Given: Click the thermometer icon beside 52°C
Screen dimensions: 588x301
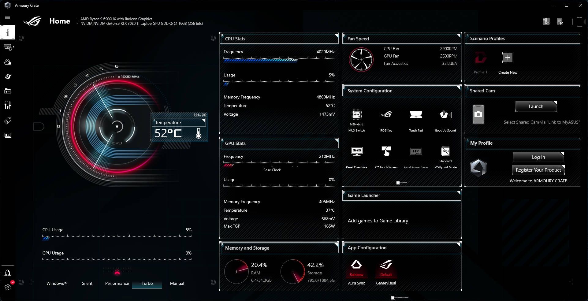Looking at the screenshot, I should (199, 133).
